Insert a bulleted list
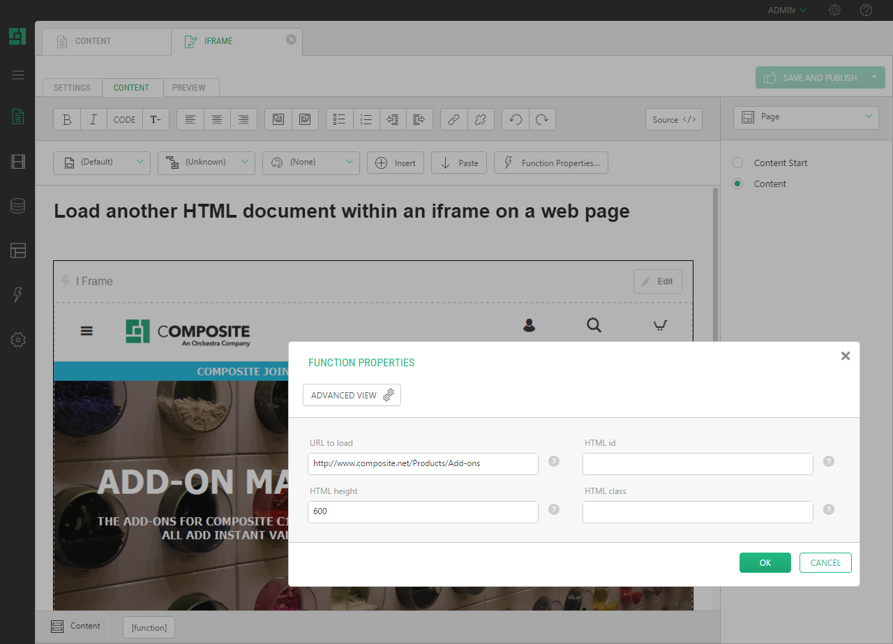Screen dimensions: 893x644 pos(340,119)
